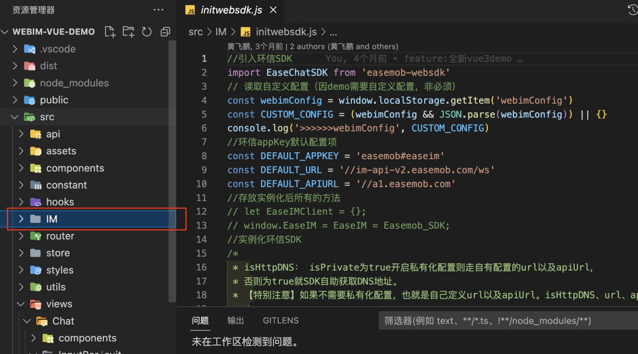Select the store folder row
Screen dimensions: 638x354
tap(87, 253)
